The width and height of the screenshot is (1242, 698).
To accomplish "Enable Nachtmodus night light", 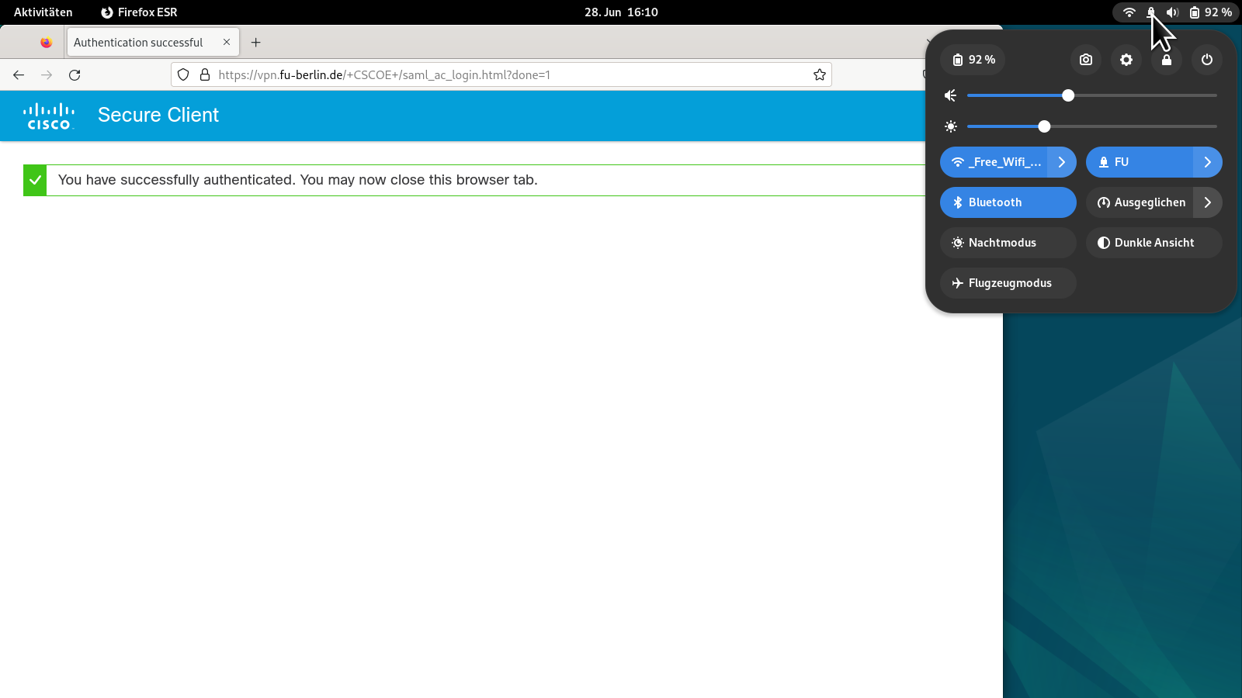I will 1008,243.
